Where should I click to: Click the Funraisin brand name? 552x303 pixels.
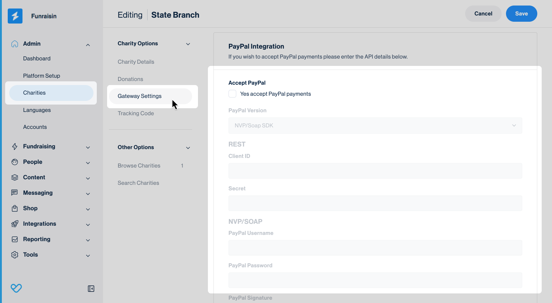[44, 16]
